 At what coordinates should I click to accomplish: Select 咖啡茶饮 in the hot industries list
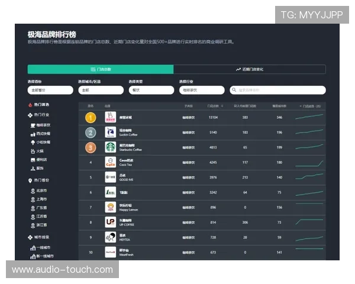click(44, 125)
